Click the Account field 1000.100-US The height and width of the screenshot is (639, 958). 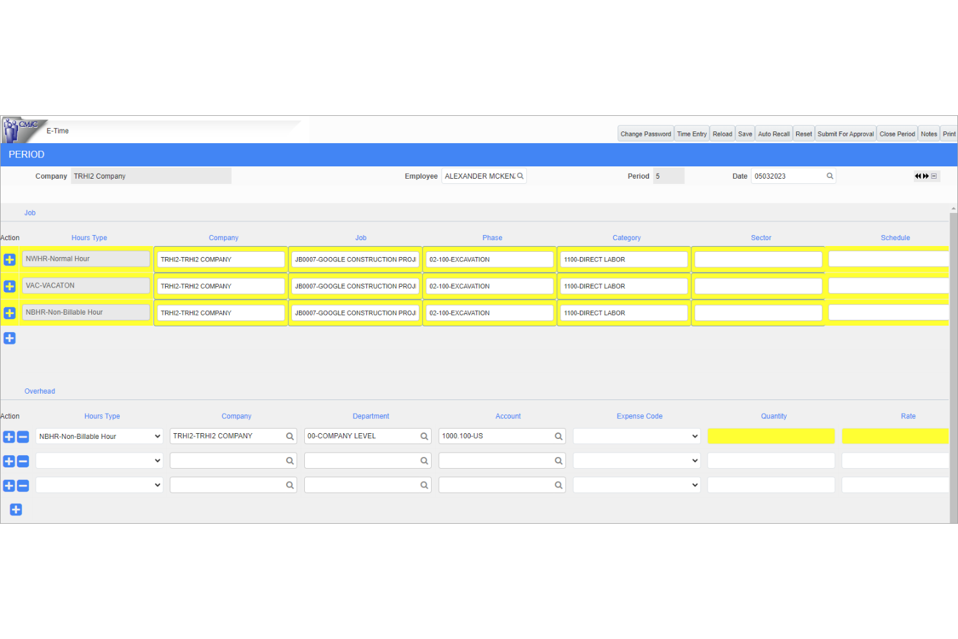coord(502,436)
